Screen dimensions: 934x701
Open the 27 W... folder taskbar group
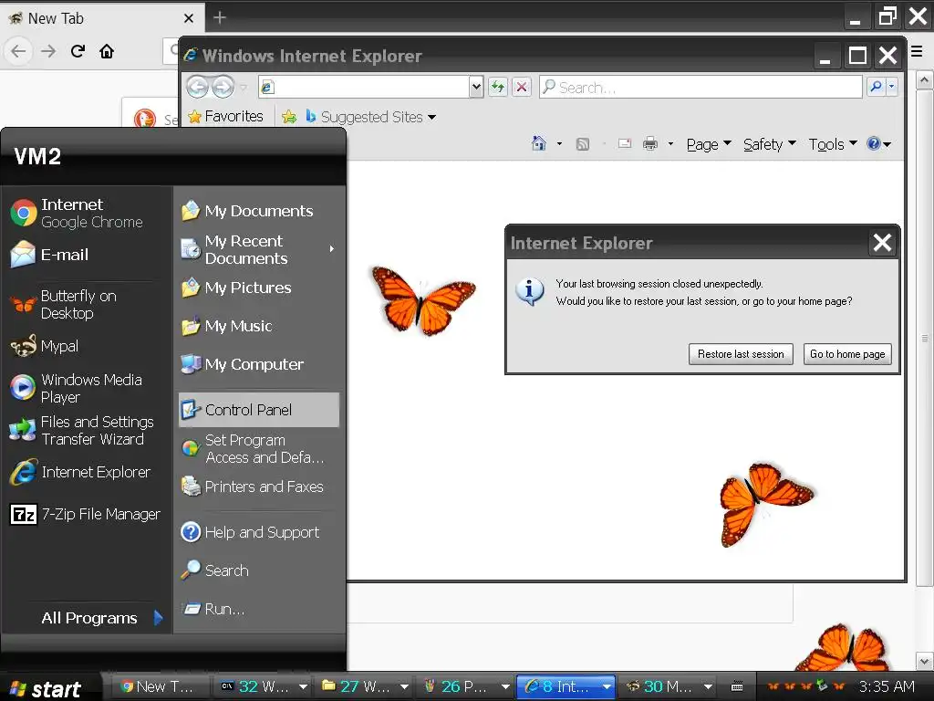365,686
